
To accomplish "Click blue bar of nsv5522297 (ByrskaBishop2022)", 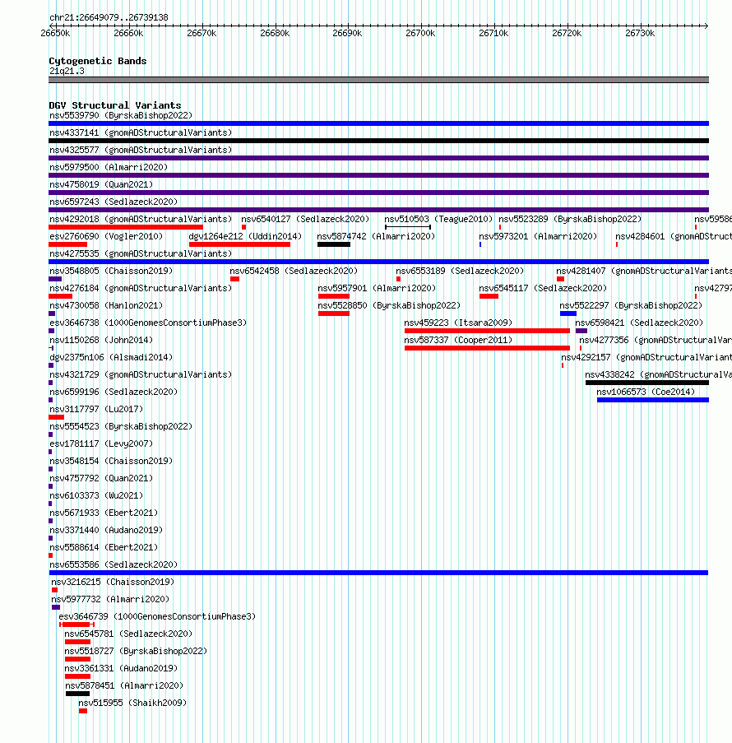I will [568, 313].
